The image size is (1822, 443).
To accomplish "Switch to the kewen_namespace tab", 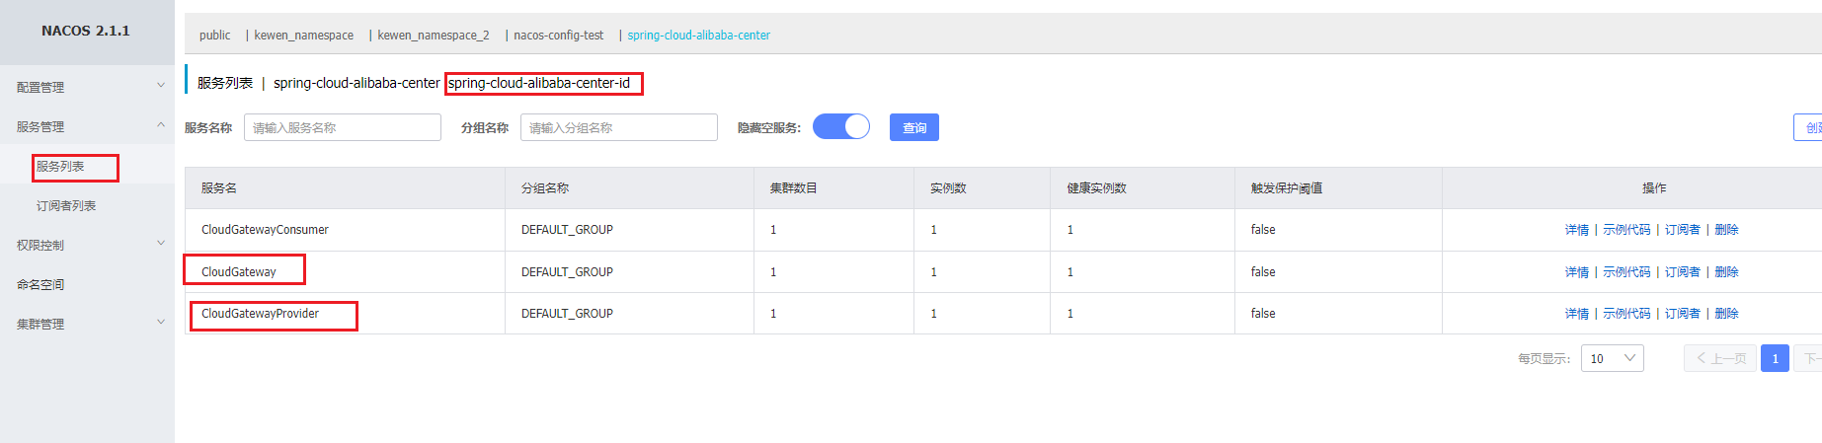I will tap(303, 36).
